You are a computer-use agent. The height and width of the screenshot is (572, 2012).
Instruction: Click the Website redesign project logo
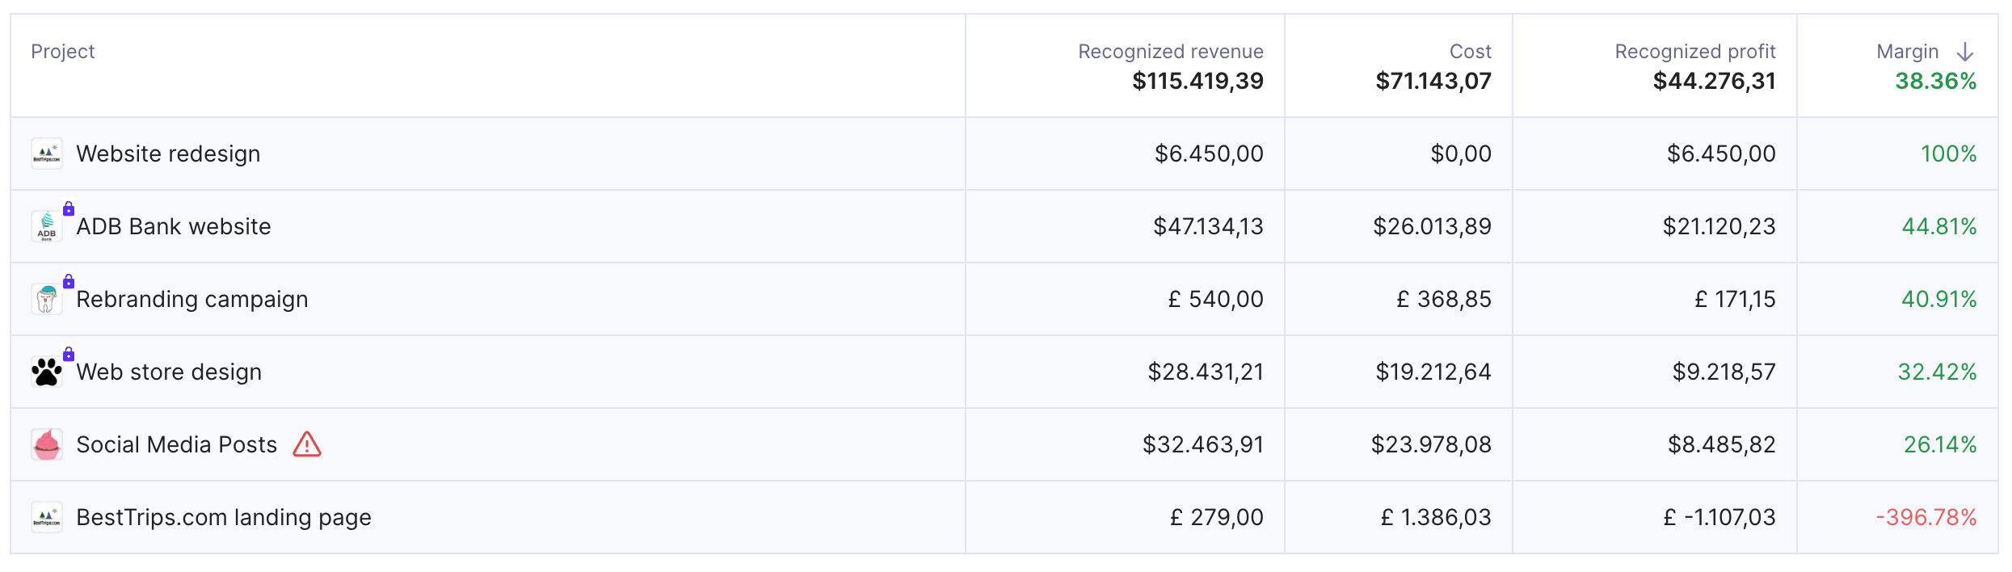coord(47,154)
